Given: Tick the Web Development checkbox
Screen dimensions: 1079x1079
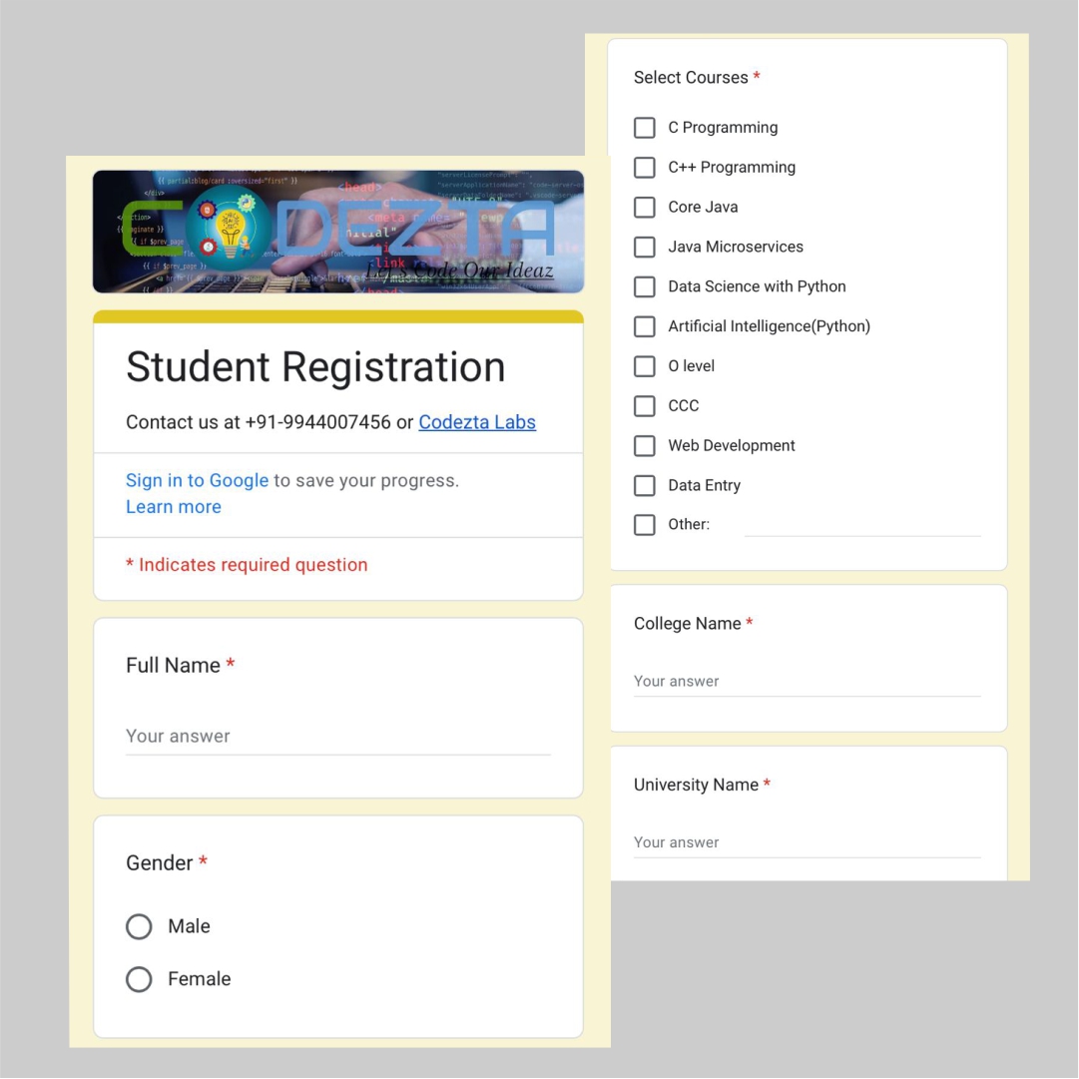Looking at the screenshot, I should pos(644,446).
